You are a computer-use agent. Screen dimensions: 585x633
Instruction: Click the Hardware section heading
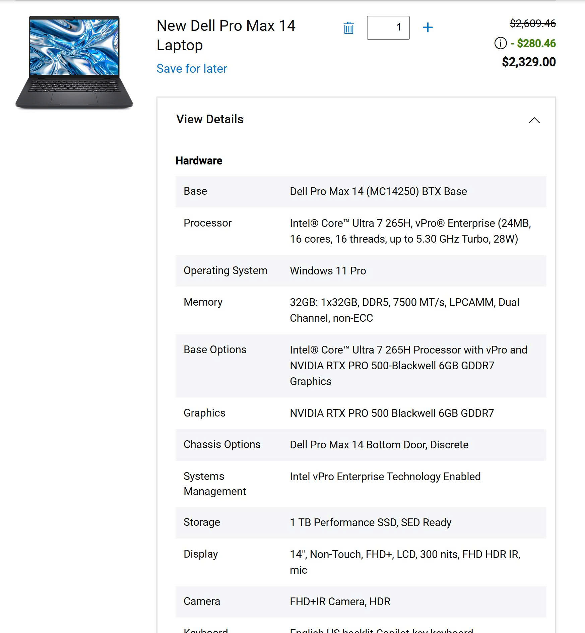pyautogui.click(x=199, y=161)
